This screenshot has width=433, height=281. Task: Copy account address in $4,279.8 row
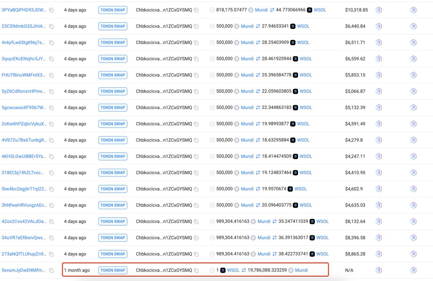[x=196, y=140]
